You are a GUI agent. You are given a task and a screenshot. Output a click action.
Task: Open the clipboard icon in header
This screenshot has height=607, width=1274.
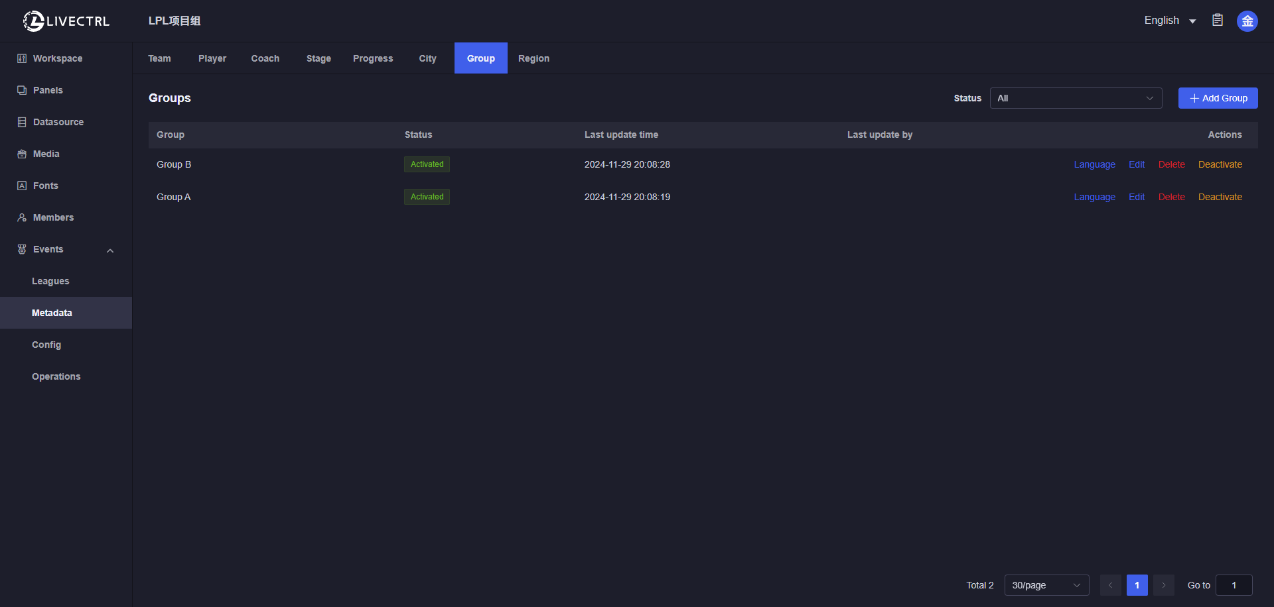[x=1218, y=21]
